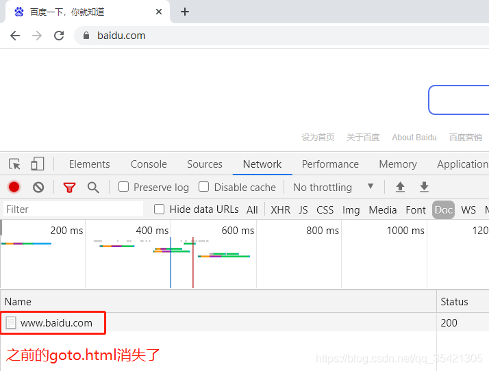
Task: Select the www.baidu.com request row
Action: pos(244,322)
